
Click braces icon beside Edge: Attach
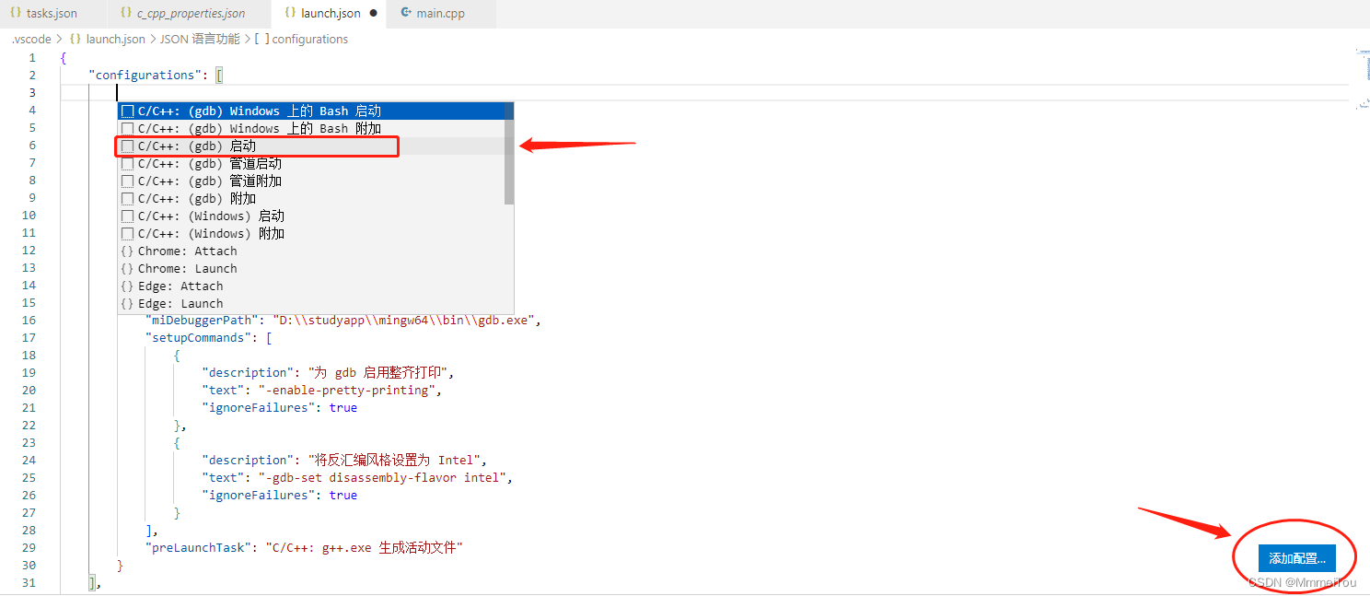(x=127, y=286)
